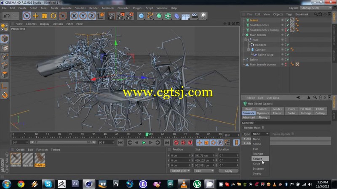Collapse the Main Branch tree node
The height and width of the screenshot is (189, 337).
pos(243,35)
